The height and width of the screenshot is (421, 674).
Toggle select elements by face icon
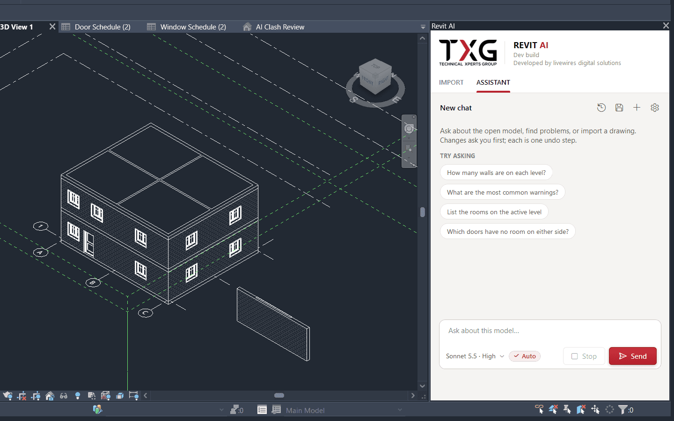pyautogui.click(x=581, y=410)
